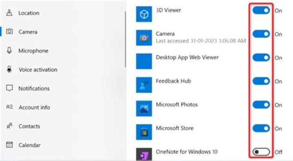
Task: Click the 3D Viewer cube app icon
Action: pyautogui.click(x=144, y=14)
